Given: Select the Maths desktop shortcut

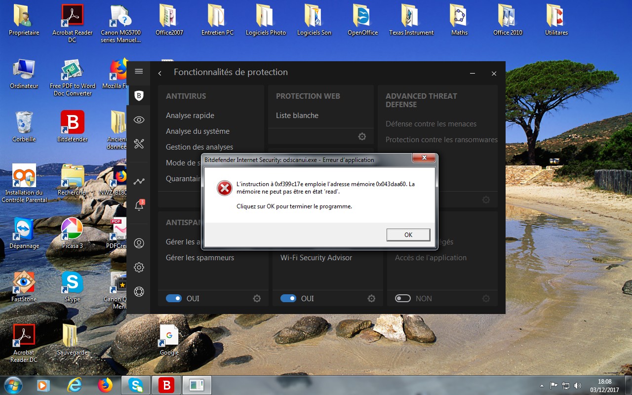Looking at the screenshot, I should point(459,20).
